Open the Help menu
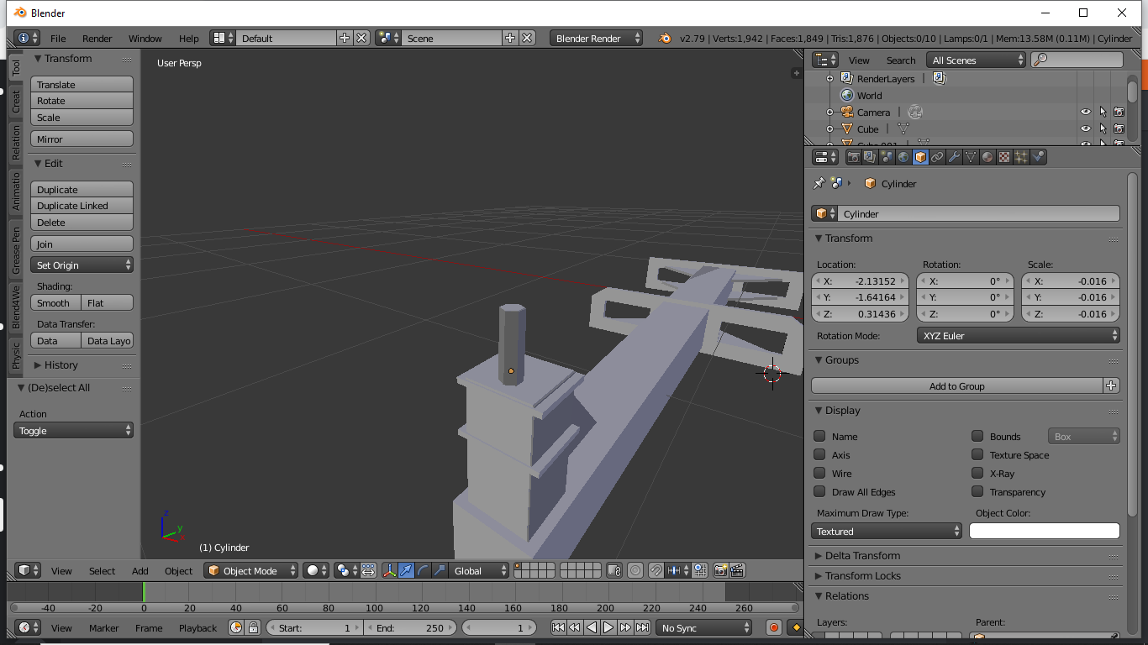 (x=189, y=38)
